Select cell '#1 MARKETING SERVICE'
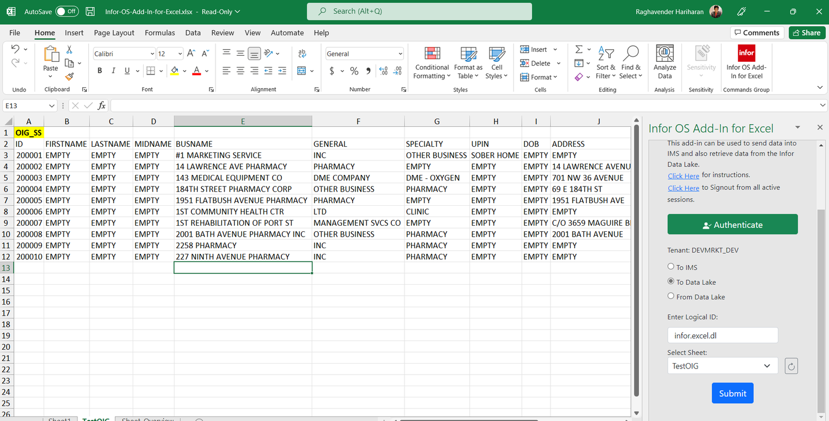 point(243,155)
